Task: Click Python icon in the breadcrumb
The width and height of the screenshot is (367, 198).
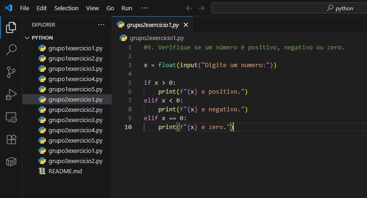Action: click(123, 38)
